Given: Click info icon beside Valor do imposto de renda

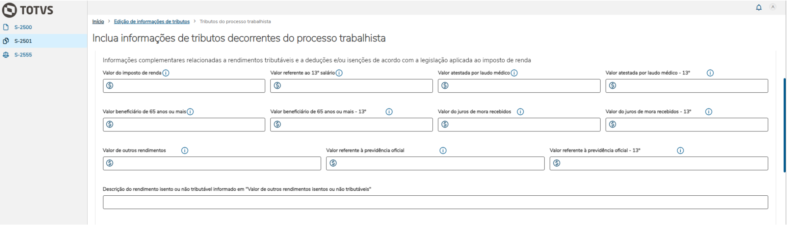Looking at the screenshot, I should point(166,73).
